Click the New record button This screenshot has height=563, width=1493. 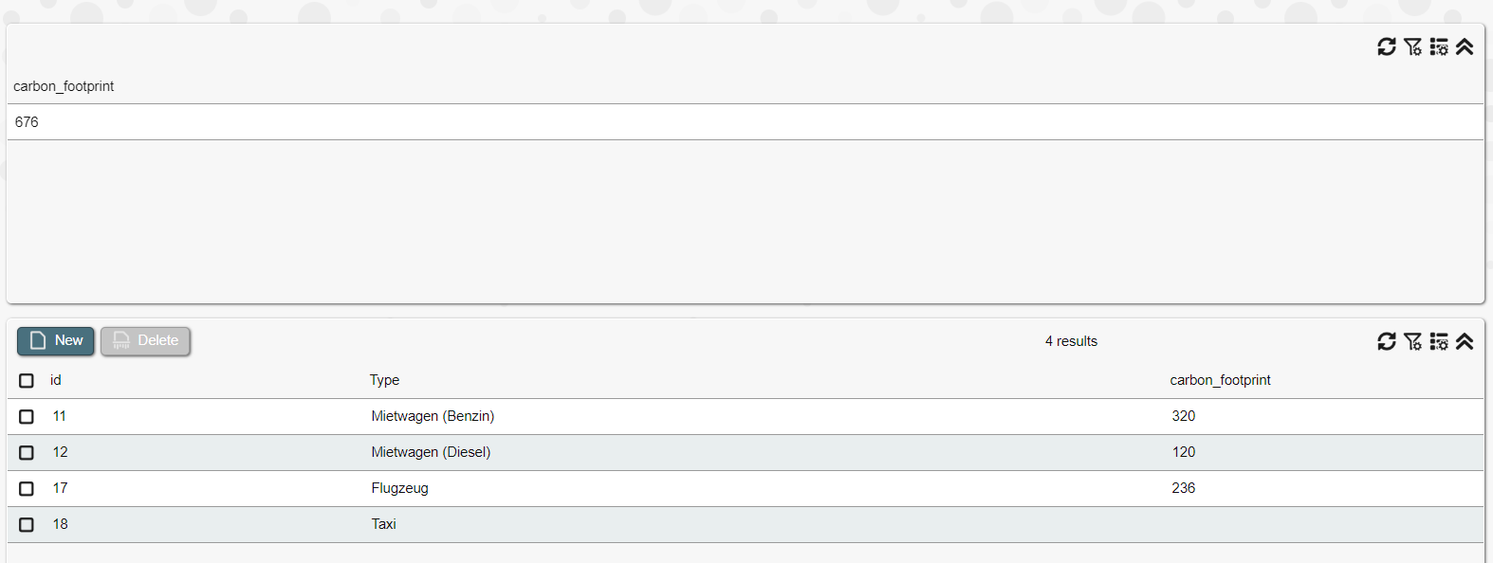click(x=56, y=340)
